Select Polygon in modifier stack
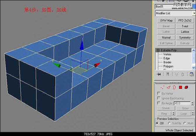The height and width of the screenshot is (136, 196). click(x=168, y=66)
